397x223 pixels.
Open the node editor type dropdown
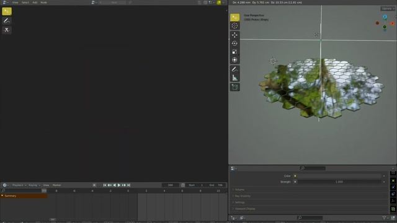5,2
